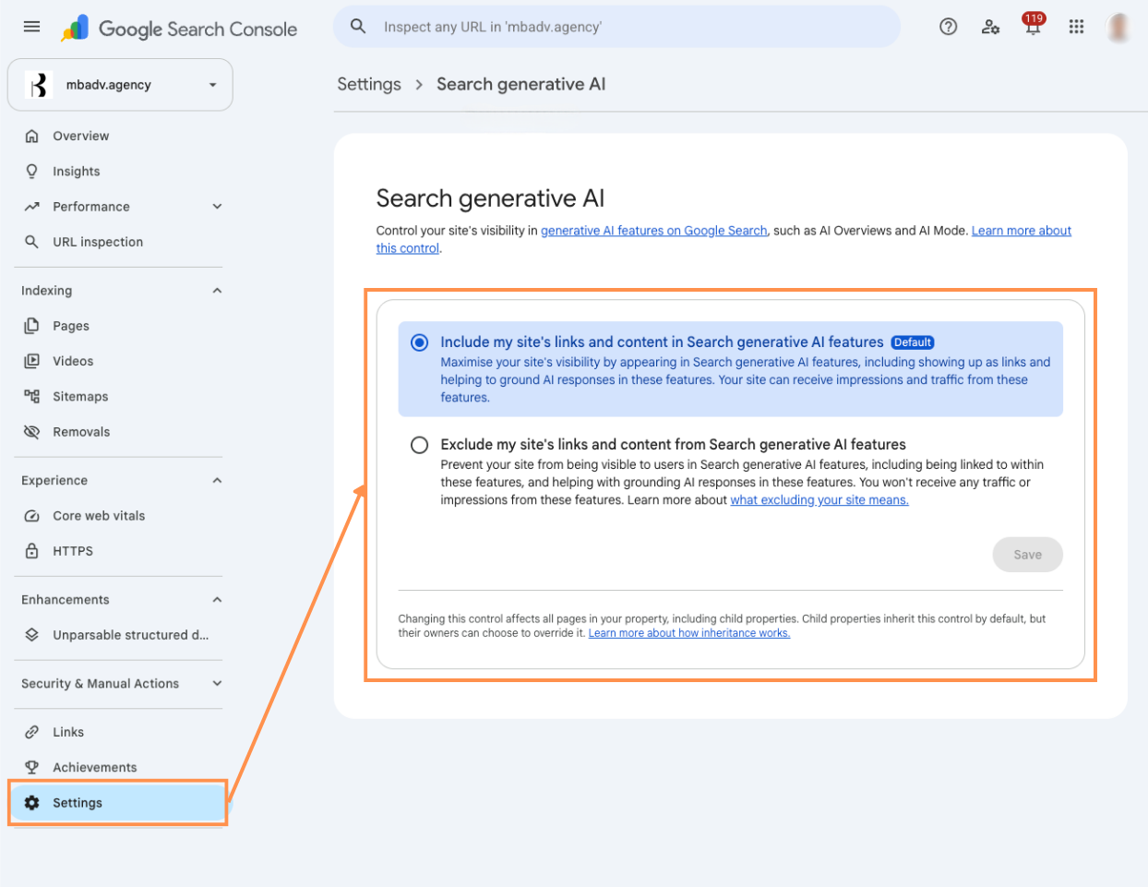Click the URL inspection magnifier icon
1148x887 pixels.
point(32,242)
